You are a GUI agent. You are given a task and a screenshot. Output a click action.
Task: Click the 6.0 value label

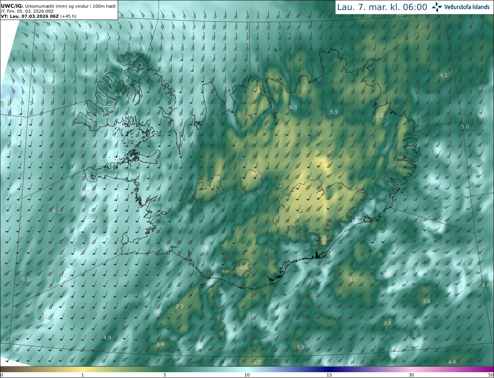point(26,279)
